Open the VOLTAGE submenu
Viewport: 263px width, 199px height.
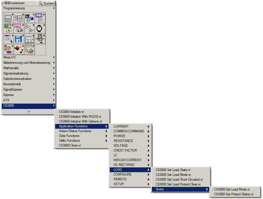pos(130,146)
